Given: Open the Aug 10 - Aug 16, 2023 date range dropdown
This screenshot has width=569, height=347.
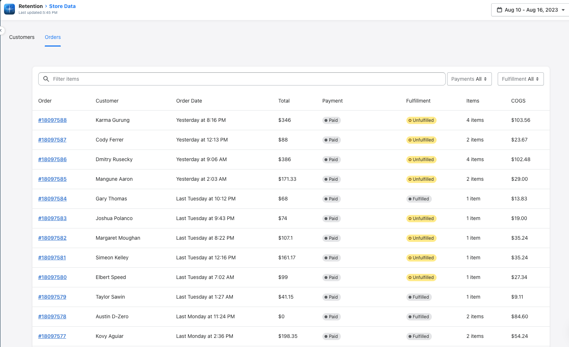Looking at the screenshot, I should click(x=531, y=10).
